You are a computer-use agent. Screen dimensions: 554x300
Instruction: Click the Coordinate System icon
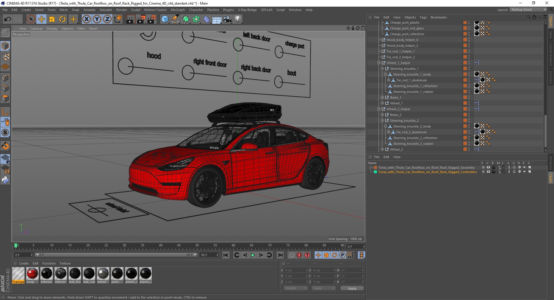118,19
